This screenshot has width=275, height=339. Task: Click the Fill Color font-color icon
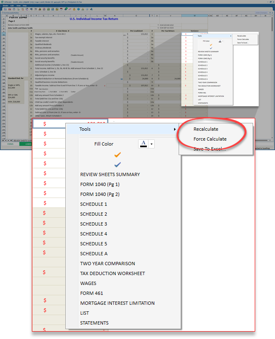(x=143, y=144)
